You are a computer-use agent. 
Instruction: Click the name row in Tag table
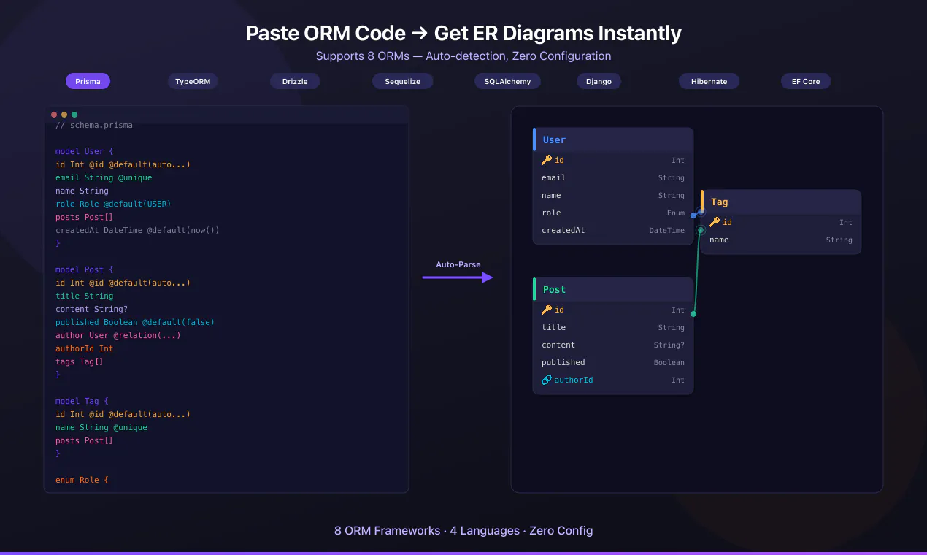[x=781, y=240]
